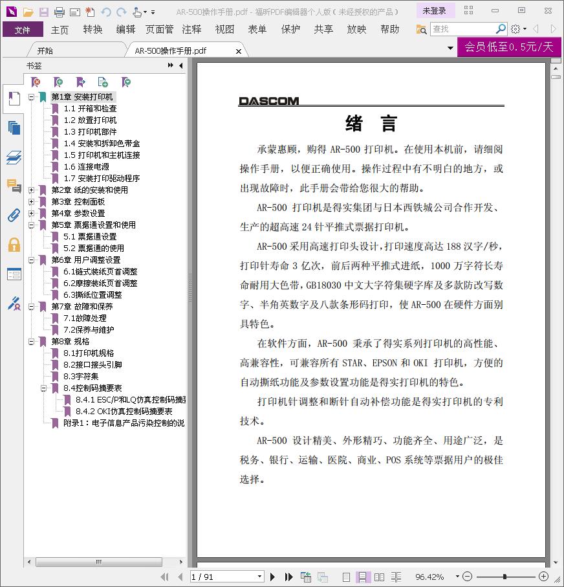Screen dimensions: 564x587
Task: Expand the 第3章 控制面板 bookmark
Action: click(x=32, y=202)
